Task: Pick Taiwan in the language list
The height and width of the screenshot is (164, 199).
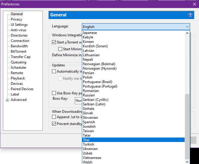Action: (133, 131)
